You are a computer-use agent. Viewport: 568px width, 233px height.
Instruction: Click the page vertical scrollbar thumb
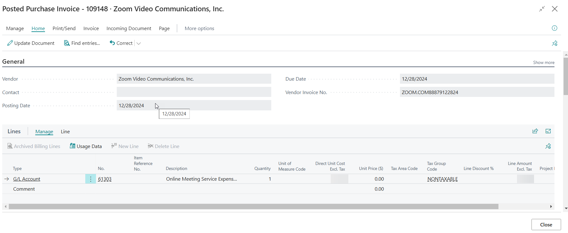click(565, 76)
